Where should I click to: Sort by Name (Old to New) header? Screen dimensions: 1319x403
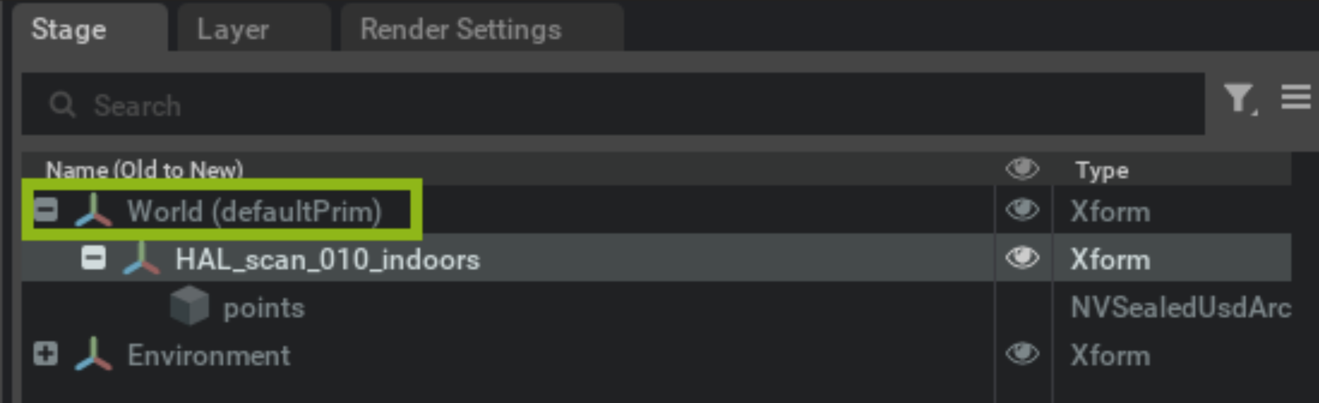click(144, 170)
